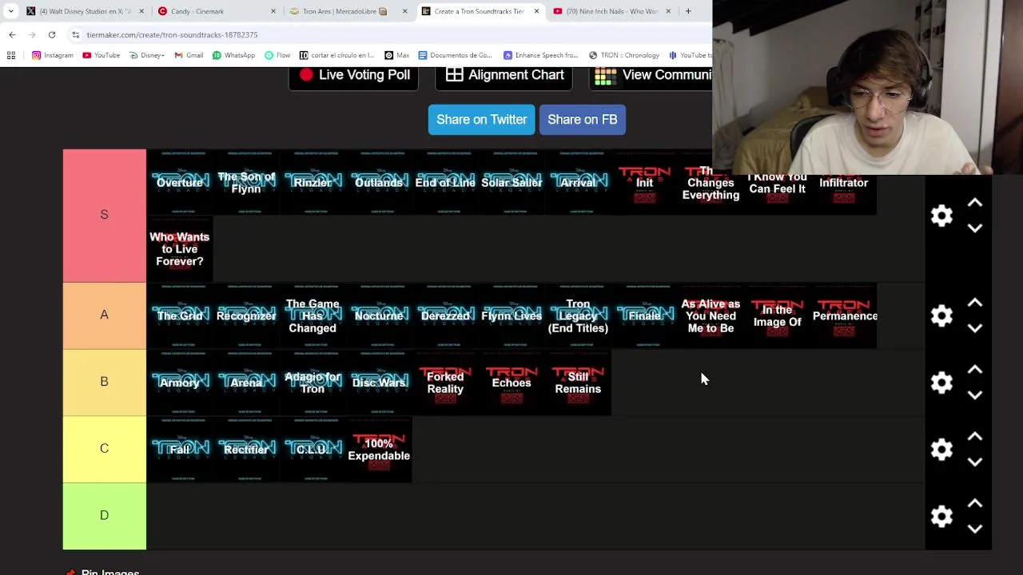Open Documentos de Google bookmark
The width and height of the screenshot is (1023, 575).
[x=456, y=55]
